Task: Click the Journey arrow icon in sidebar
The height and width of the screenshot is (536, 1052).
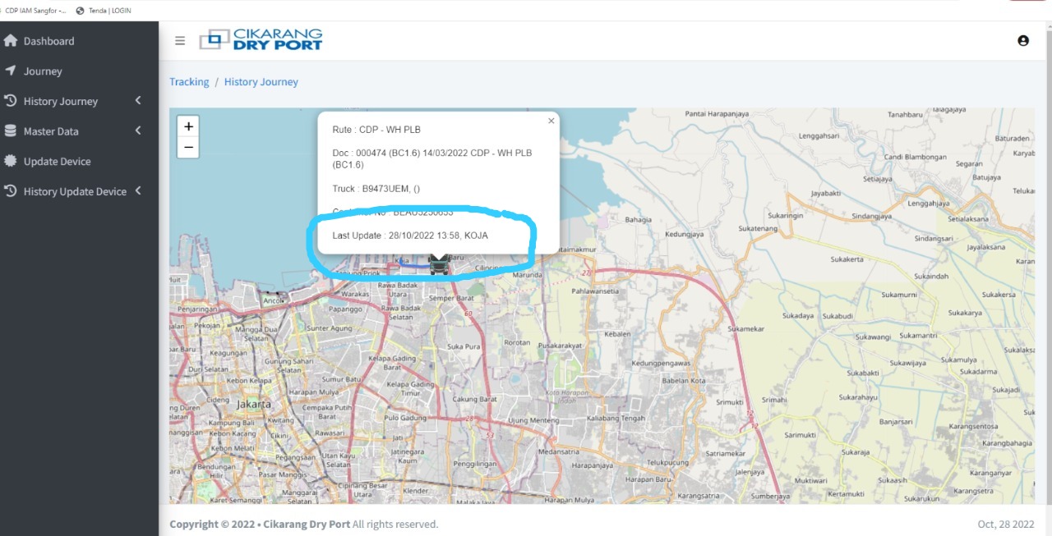Action: (x=11, y=71)
